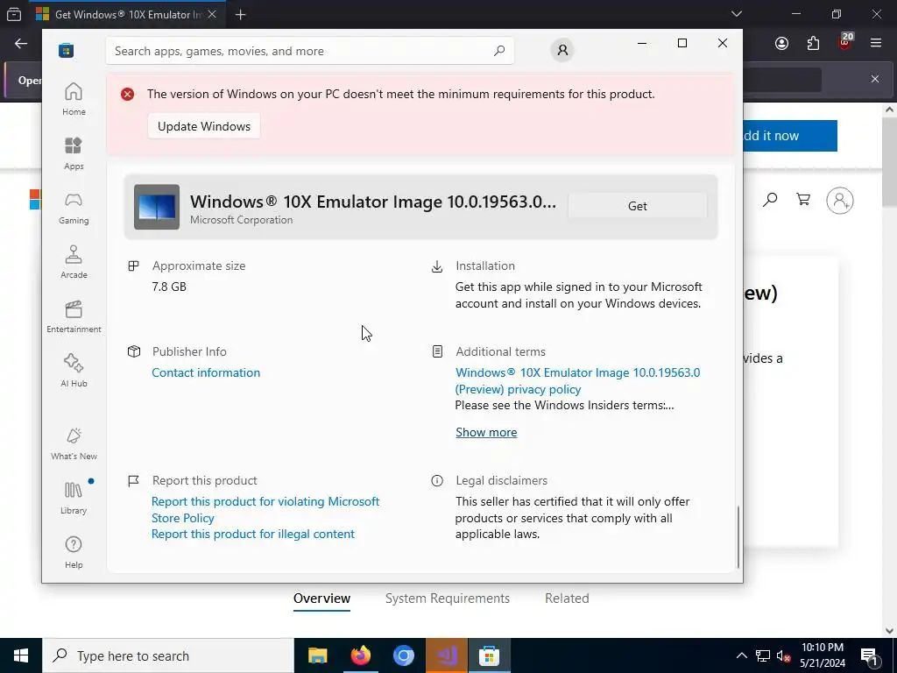Open the blue circular browser icon in the taskbar
This screenshot has width=897, height=673.
click(x=403, y=655)
